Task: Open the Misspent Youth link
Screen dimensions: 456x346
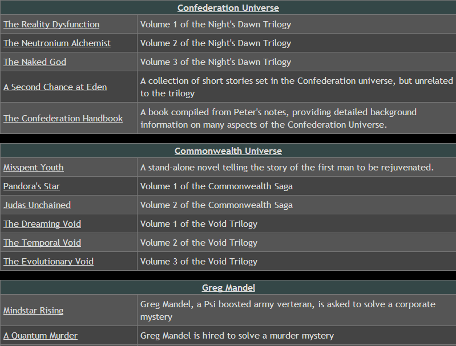Action: pyautogui.click(x=34, y=168)
